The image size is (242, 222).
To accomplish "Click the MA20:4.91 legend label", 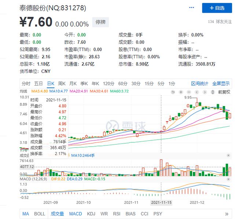I will tap(79, 91).
